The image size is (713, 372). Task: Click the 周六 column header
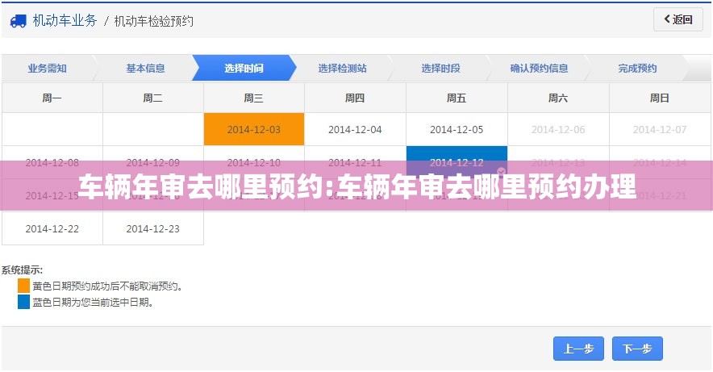(x=558, y=98)
